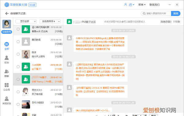Click group icon in PM圈子社区 chat header
This screenshot has width=184, height=116.
pyautogui.click(x=69, y=21)
